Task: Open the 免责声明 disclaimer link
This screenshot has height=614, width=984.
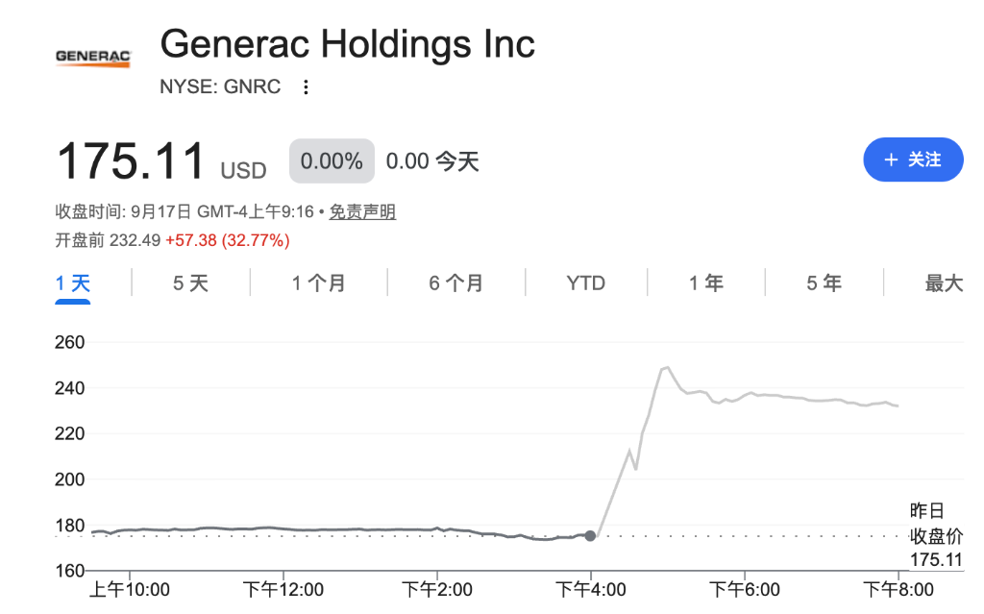Action: click(x=362, y=211)
